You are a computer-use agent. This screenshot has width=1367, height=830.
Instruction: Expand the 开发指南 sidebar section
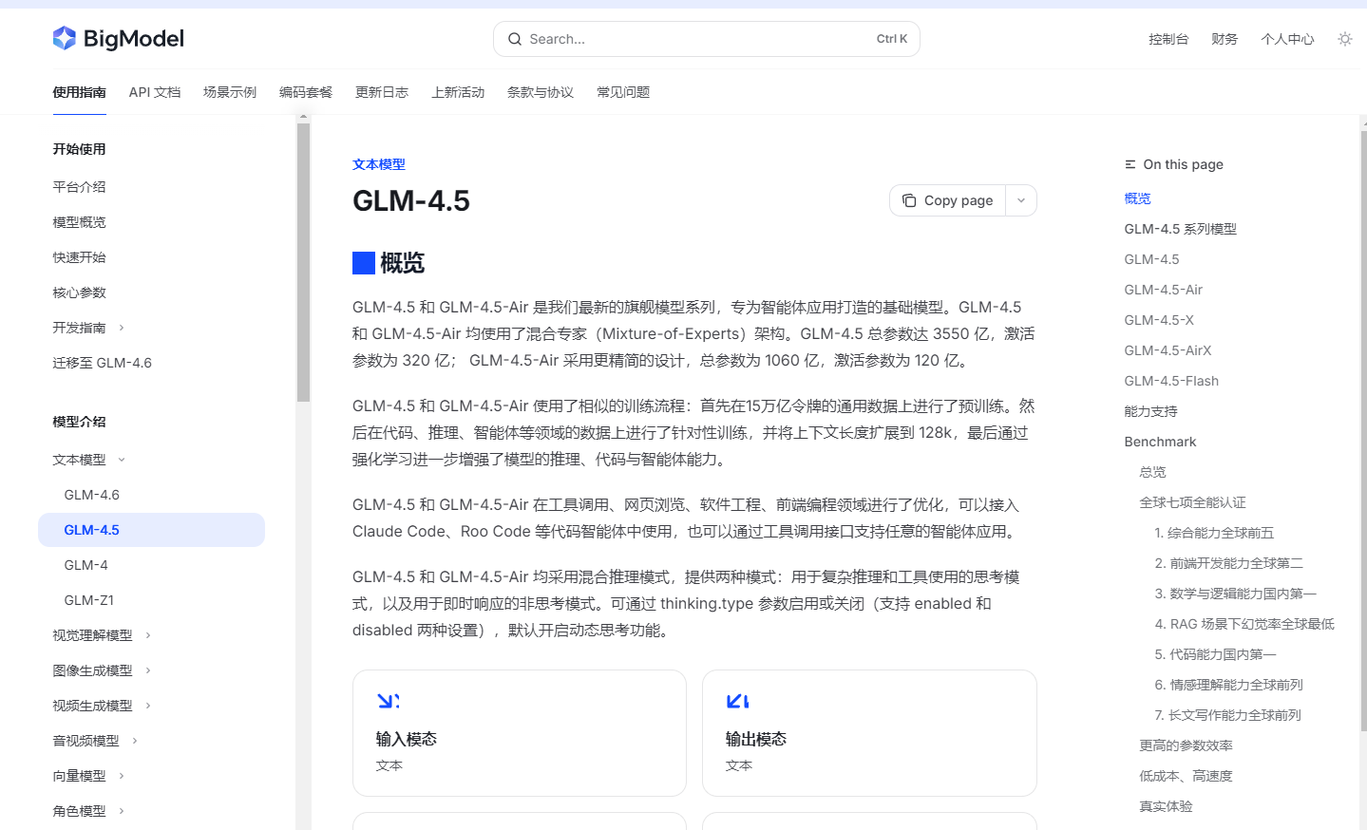pos(122,328)
